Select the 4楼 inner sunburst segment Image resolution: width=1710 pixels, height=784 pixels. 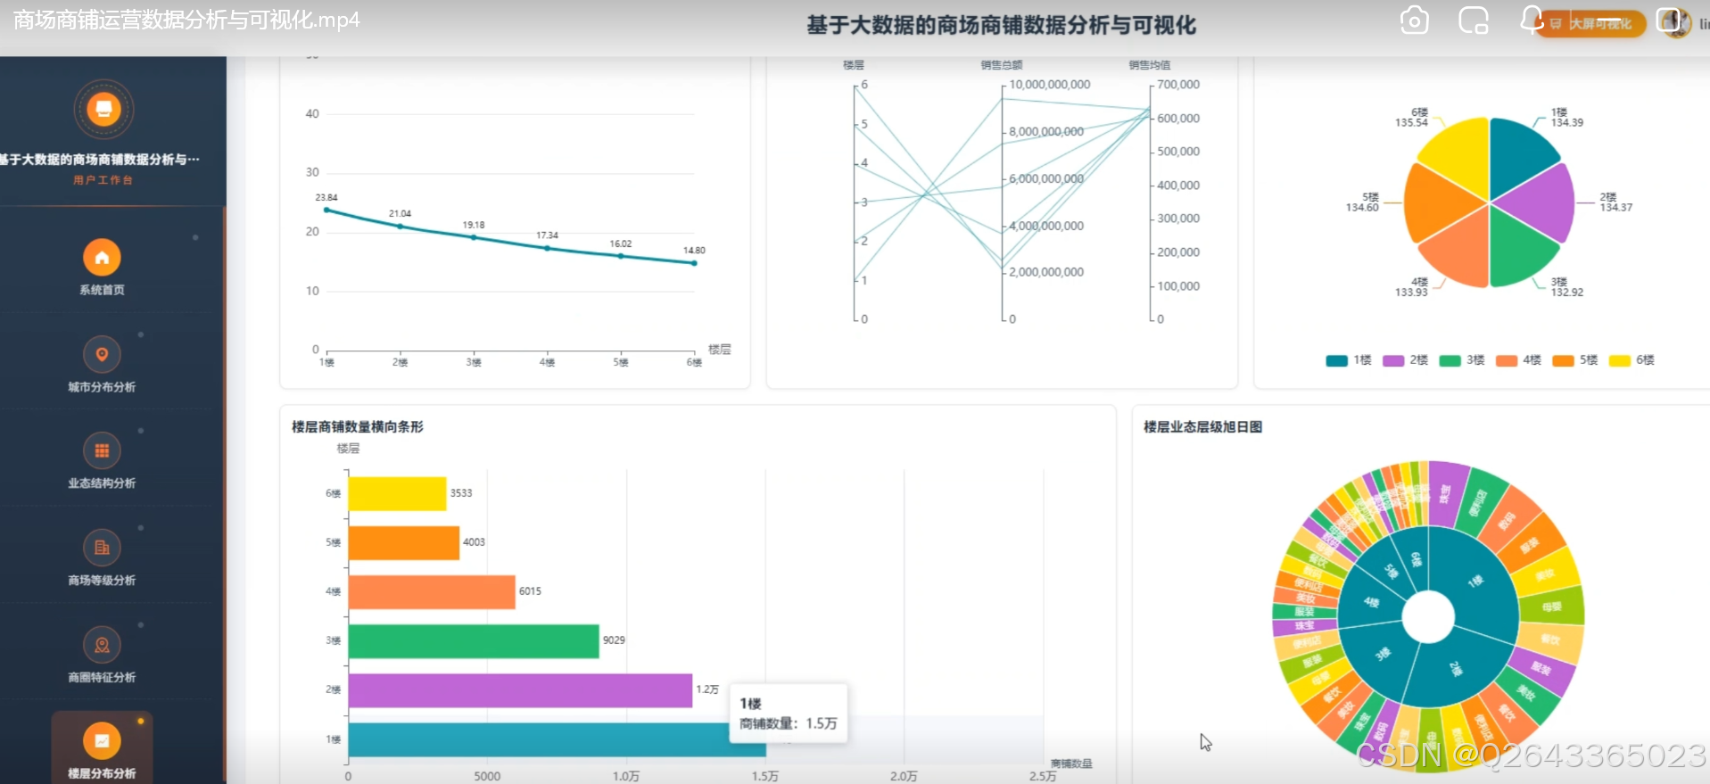(1370, 604)
